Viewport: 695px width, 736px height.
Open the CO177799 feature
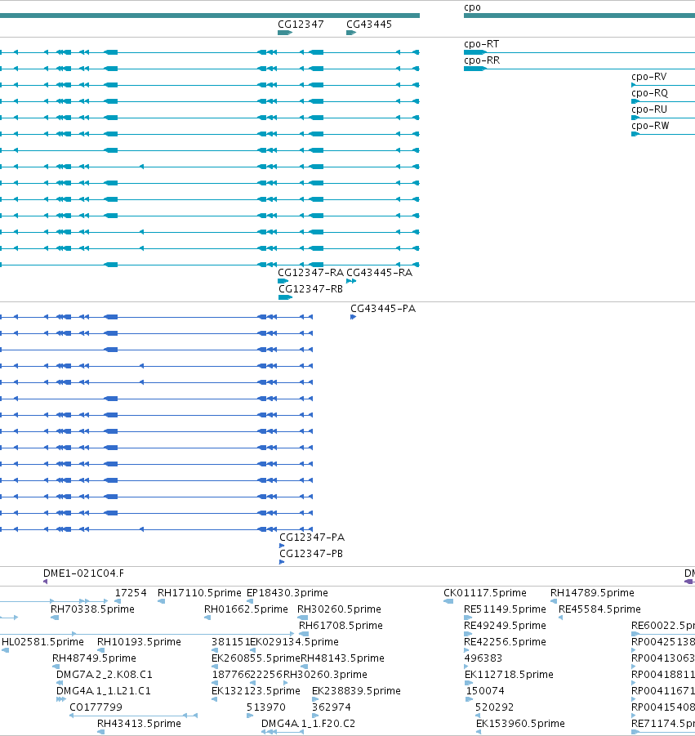point(96,707)
